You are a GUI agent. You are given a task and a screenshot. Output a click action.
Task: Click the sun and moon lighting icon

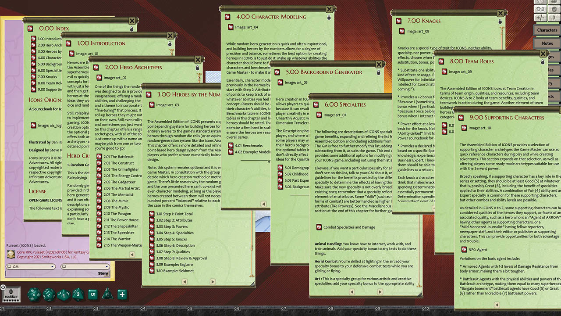[541, 9]
